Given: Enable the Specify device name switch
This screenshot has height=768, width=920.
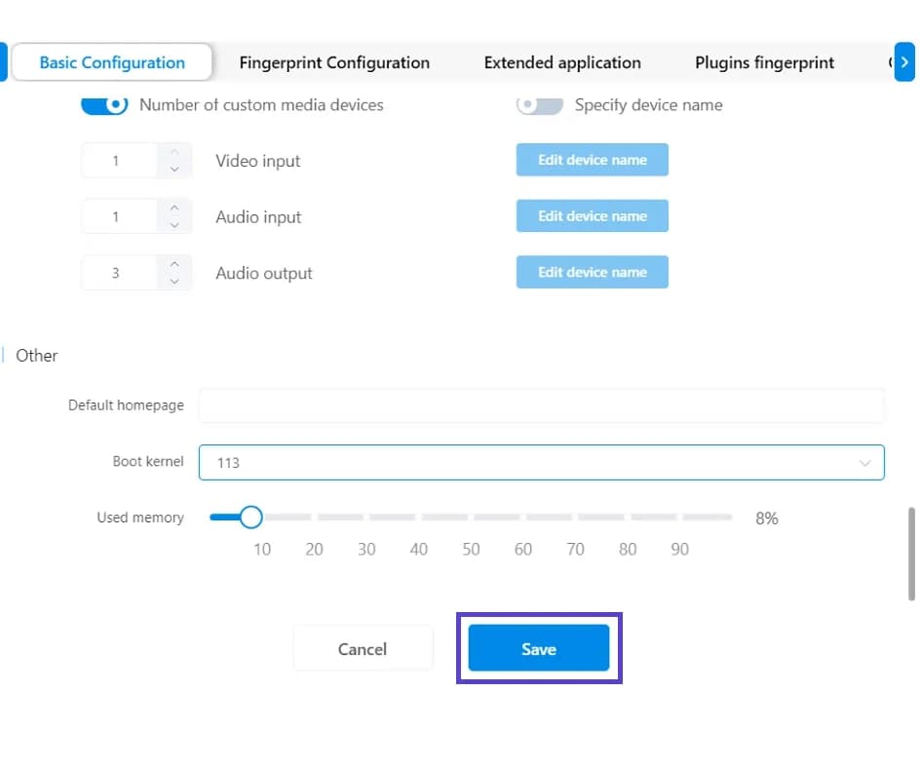Looking at the screenshot, I should point(539,104).
